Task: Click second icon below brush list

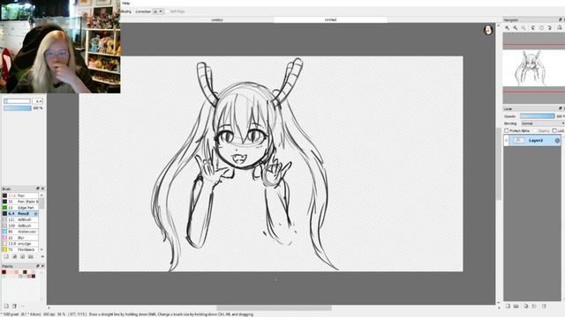Action: pos(14,256)
